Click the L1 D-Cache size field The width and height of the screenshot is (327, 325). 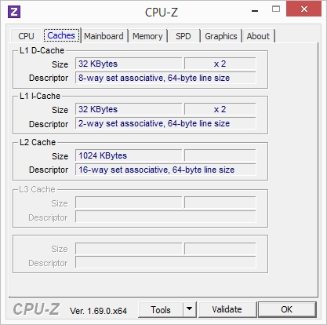tap(129, 64)
